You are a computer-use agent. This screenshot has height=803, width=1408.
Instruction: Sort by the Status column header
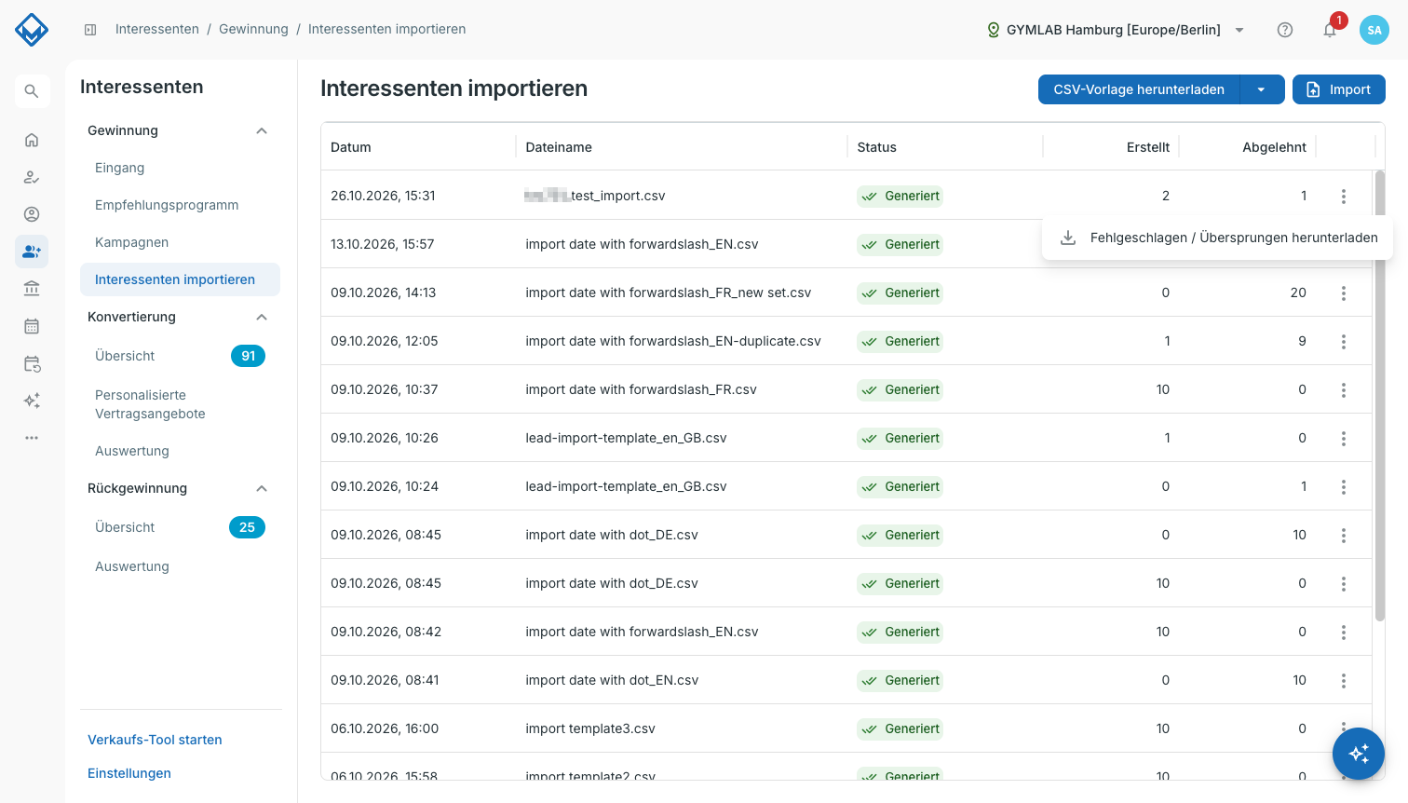pos(877,147)
